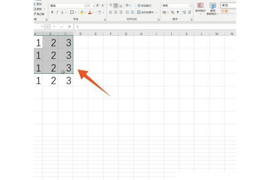The width and height of the screenshot is (270, 180).
Task: Click the Increase Indent icon
Action: [132, 12]
